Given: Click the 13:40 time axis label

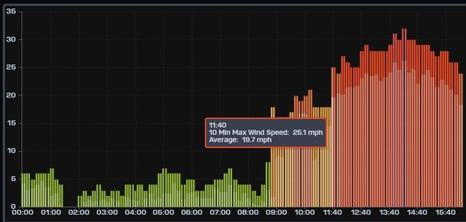Looking at the screenshot, I should pyautogui.click(x=389, y=212).
